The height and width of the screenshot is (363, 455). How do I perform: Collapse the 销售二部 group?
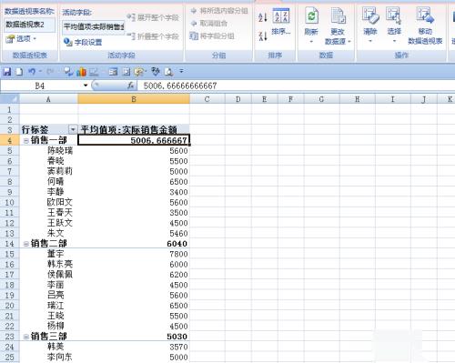tap(26, 244)
